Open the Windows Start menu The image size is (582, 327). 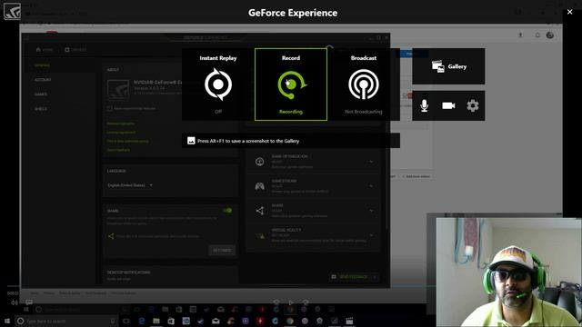click(x=6, y=321)
